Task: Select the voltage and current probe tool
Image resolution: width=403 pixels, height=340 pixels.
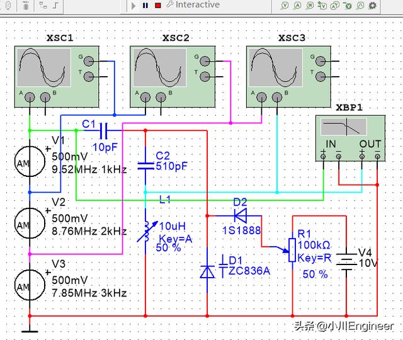Action: coord(335,6)
